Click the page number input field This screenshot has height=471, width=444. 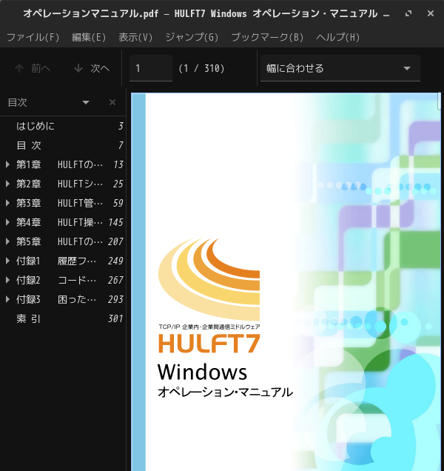[x=151, y=68]
